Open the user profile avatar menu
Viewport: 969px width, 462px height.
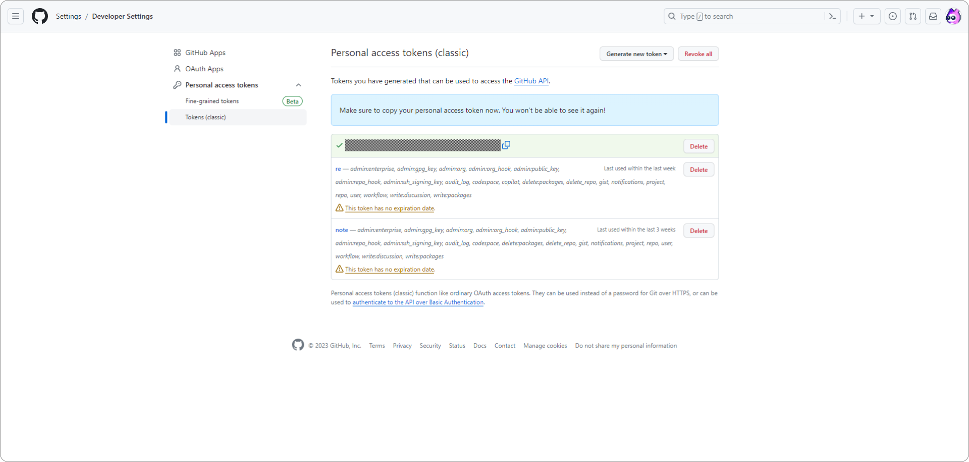point(953,16)
